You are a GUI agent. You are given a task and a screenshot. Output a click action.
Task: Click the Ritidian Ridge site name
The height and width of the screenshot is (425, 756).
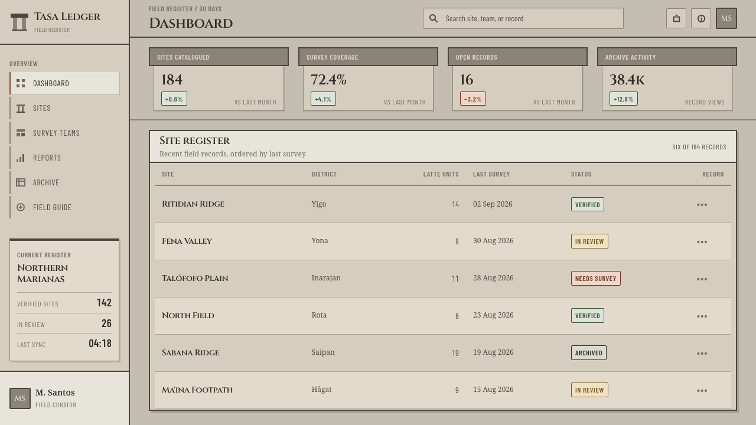pos(193,204)
